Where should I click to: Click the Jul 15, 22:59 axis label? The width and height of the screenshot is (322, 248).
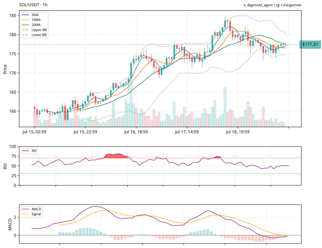click(85, 132)
